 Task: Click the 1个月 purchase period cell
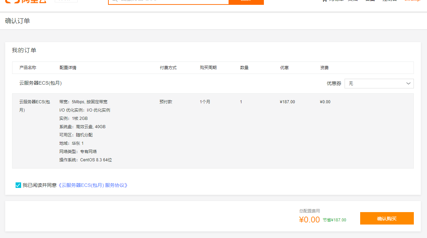pos(205,102)
